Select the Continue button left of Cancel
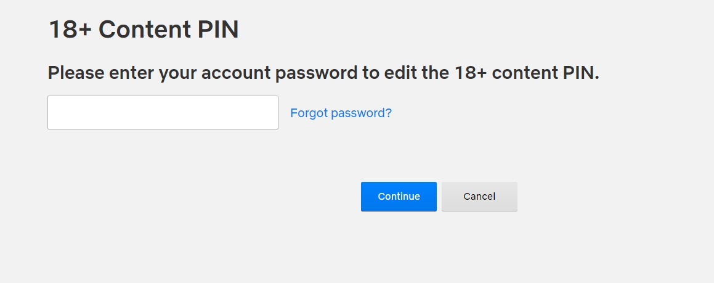 399,197
